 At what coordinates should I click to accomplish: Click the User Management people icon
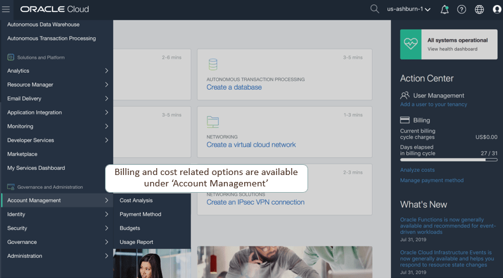[x=405, y=95]
